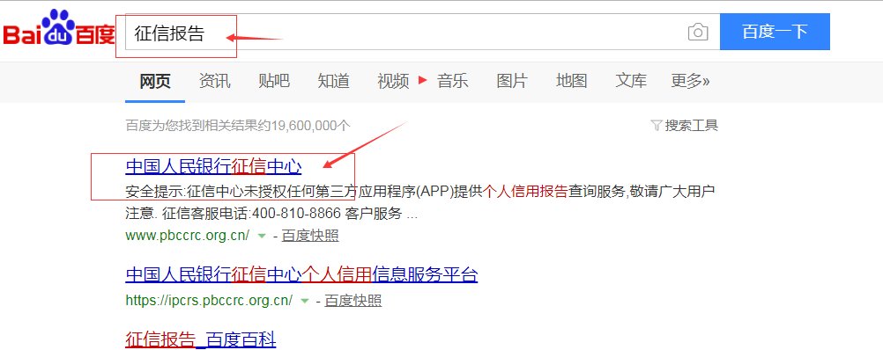Open 百度快照 for www.pbccrc.org.cn
The width and height of the screenshot is (883, 350).
point(310,236)
